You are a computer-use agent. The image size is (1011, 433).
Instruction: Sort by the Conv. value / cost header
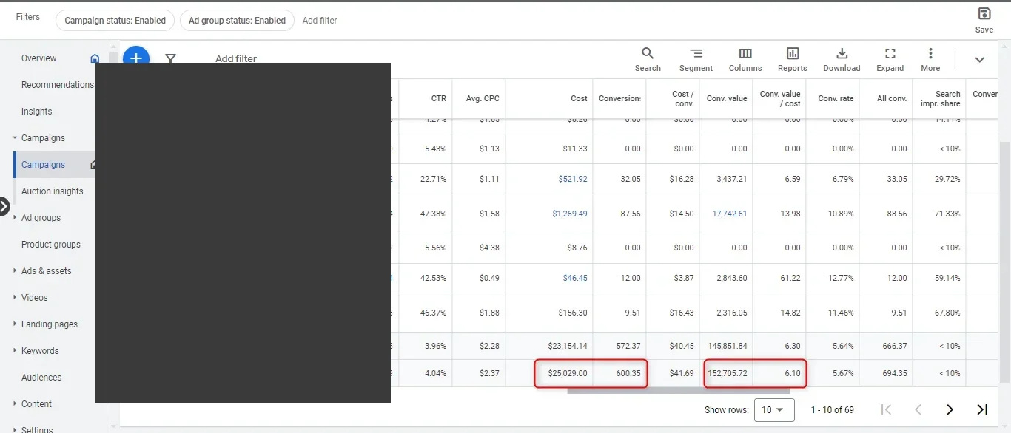click(780, 99)
